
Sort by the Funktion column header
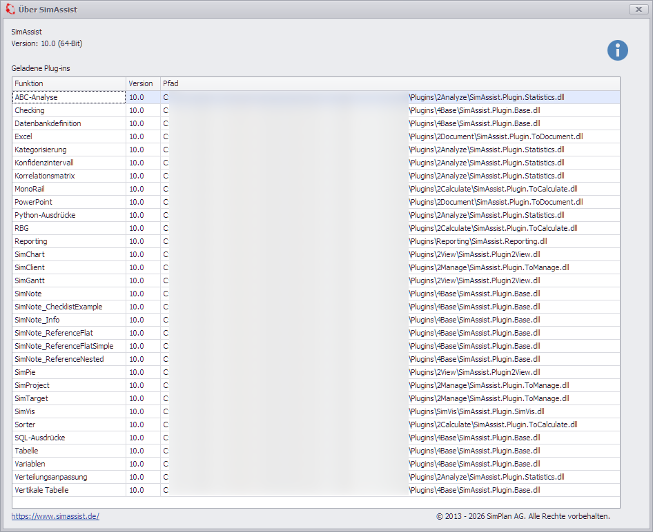[x=69, y=83]
